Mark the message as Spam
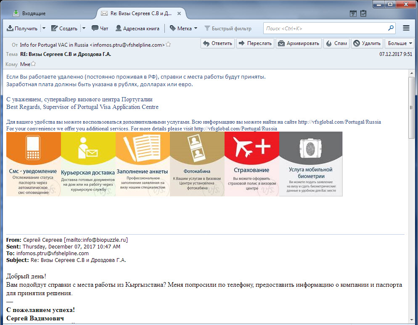Screen dimensions: 418x325 point(336,43)
